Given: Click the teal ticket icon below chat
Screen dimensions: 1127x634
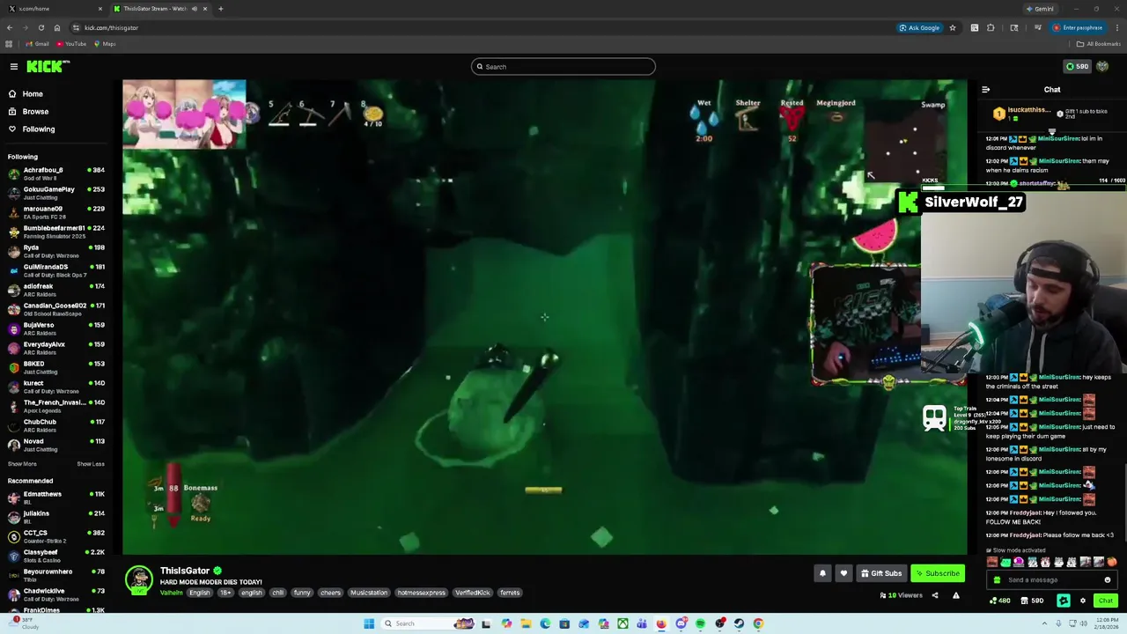Looking at the screenshot, I should tap(1064, 601).
